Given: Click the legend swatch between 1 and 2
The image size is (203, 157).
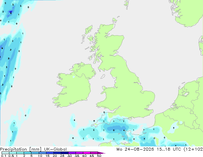Looking at the screenshot, I should pos(20,153).
